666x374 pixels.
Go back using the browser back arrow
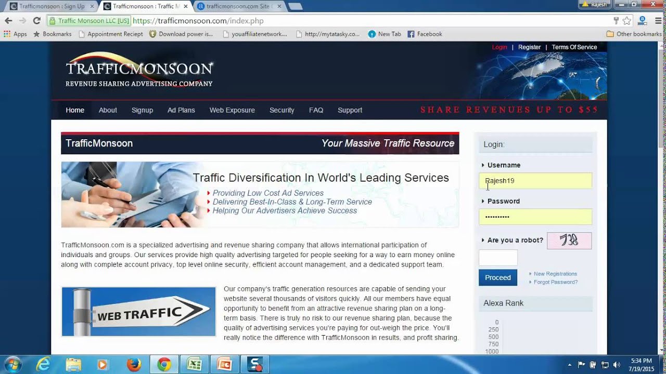(8, 21)
